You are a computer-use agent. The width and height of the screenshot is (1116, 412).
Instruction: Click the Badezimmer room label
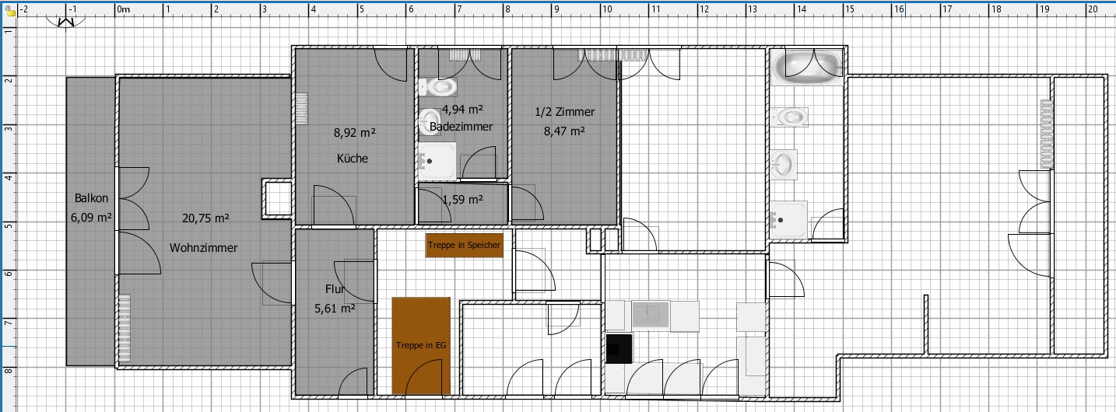[x=455, y=127]
